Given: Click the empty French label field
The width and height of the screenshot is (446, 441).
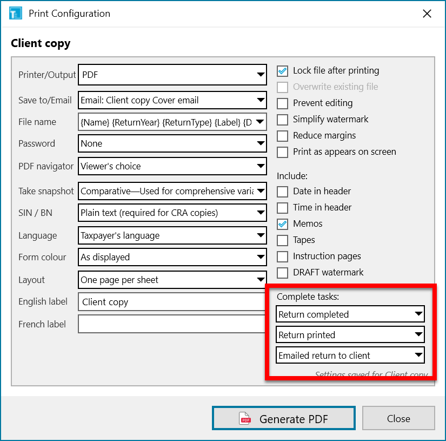Looking at the screenshot, I should pos(172,324).
